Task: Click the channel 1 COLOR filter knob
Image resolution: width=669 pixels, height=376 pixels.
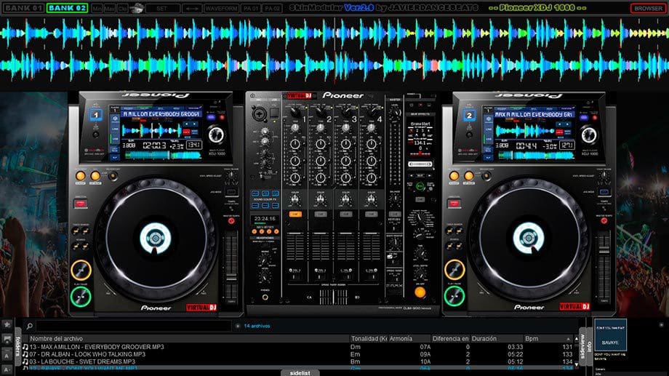Action: (295, 199)
